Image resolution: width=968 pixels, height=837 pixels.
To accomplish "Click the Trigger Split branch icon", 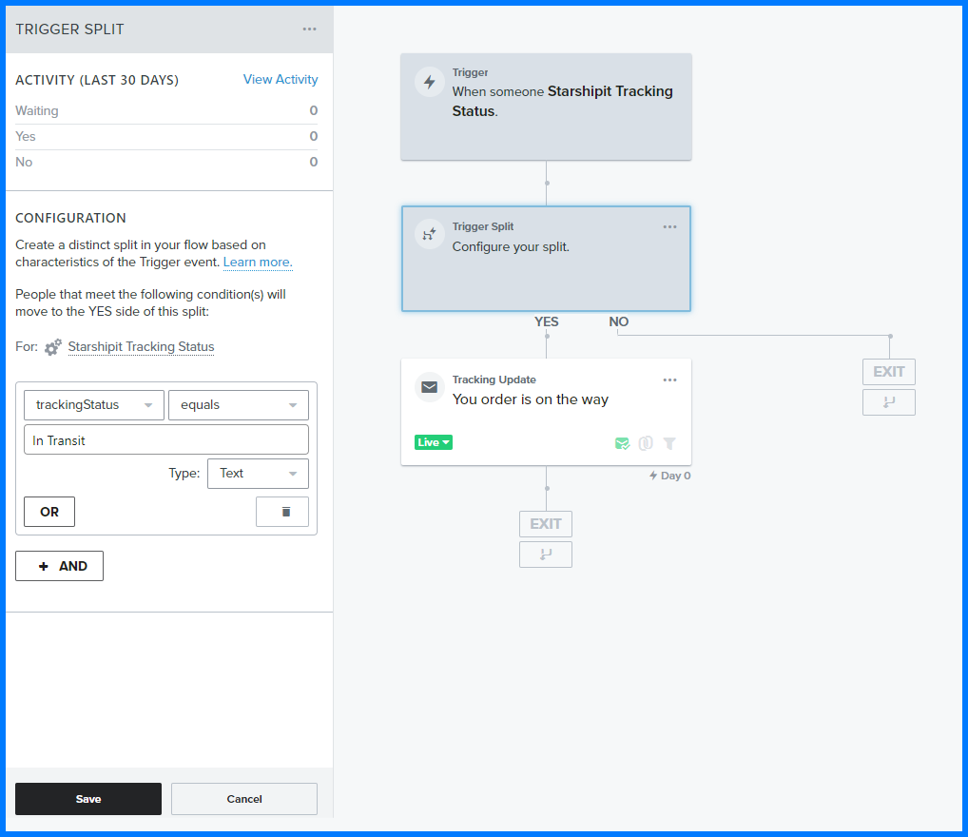I will [x=430, y=235].
